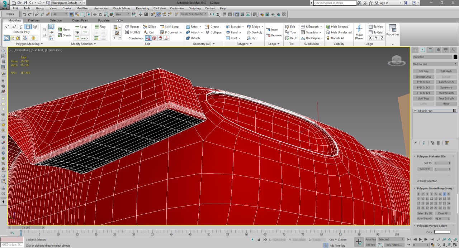Toggle smoothing group 7
Image resolution: width=459 pixels, height=248 pixels.
coord(444,194)
